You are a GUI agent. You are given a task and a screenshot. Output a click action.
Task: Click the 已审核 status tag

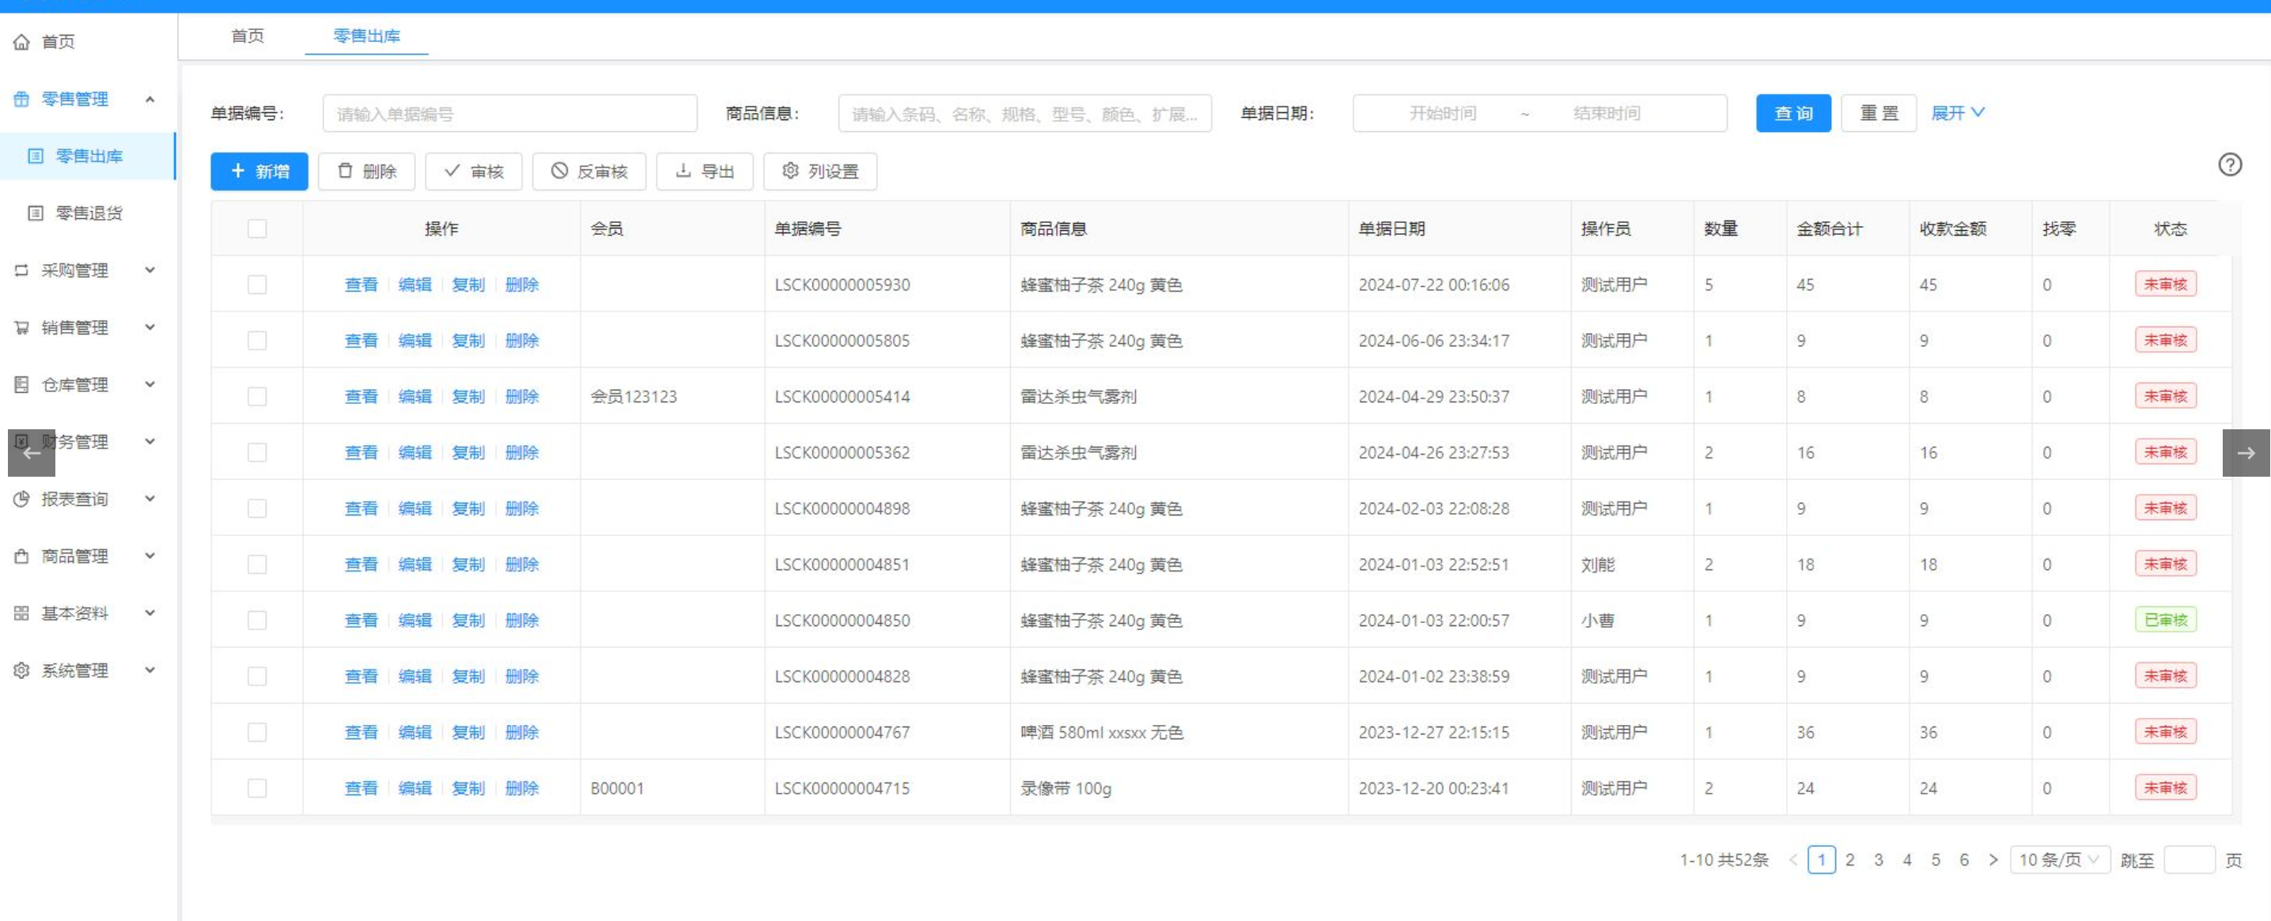(x=2165, y=621)
